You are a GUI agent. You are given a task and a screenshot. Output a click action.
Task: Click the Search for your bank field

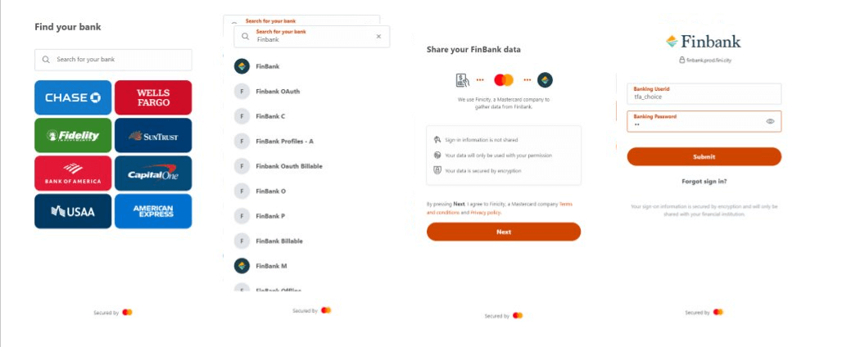(113, 60)
